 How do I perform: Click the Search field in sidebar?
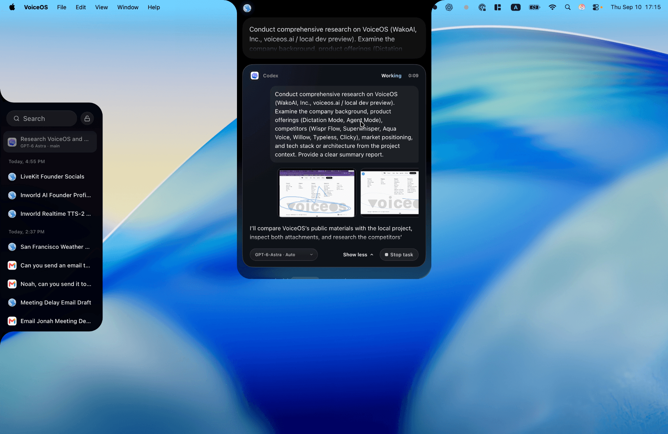point(42,119)
